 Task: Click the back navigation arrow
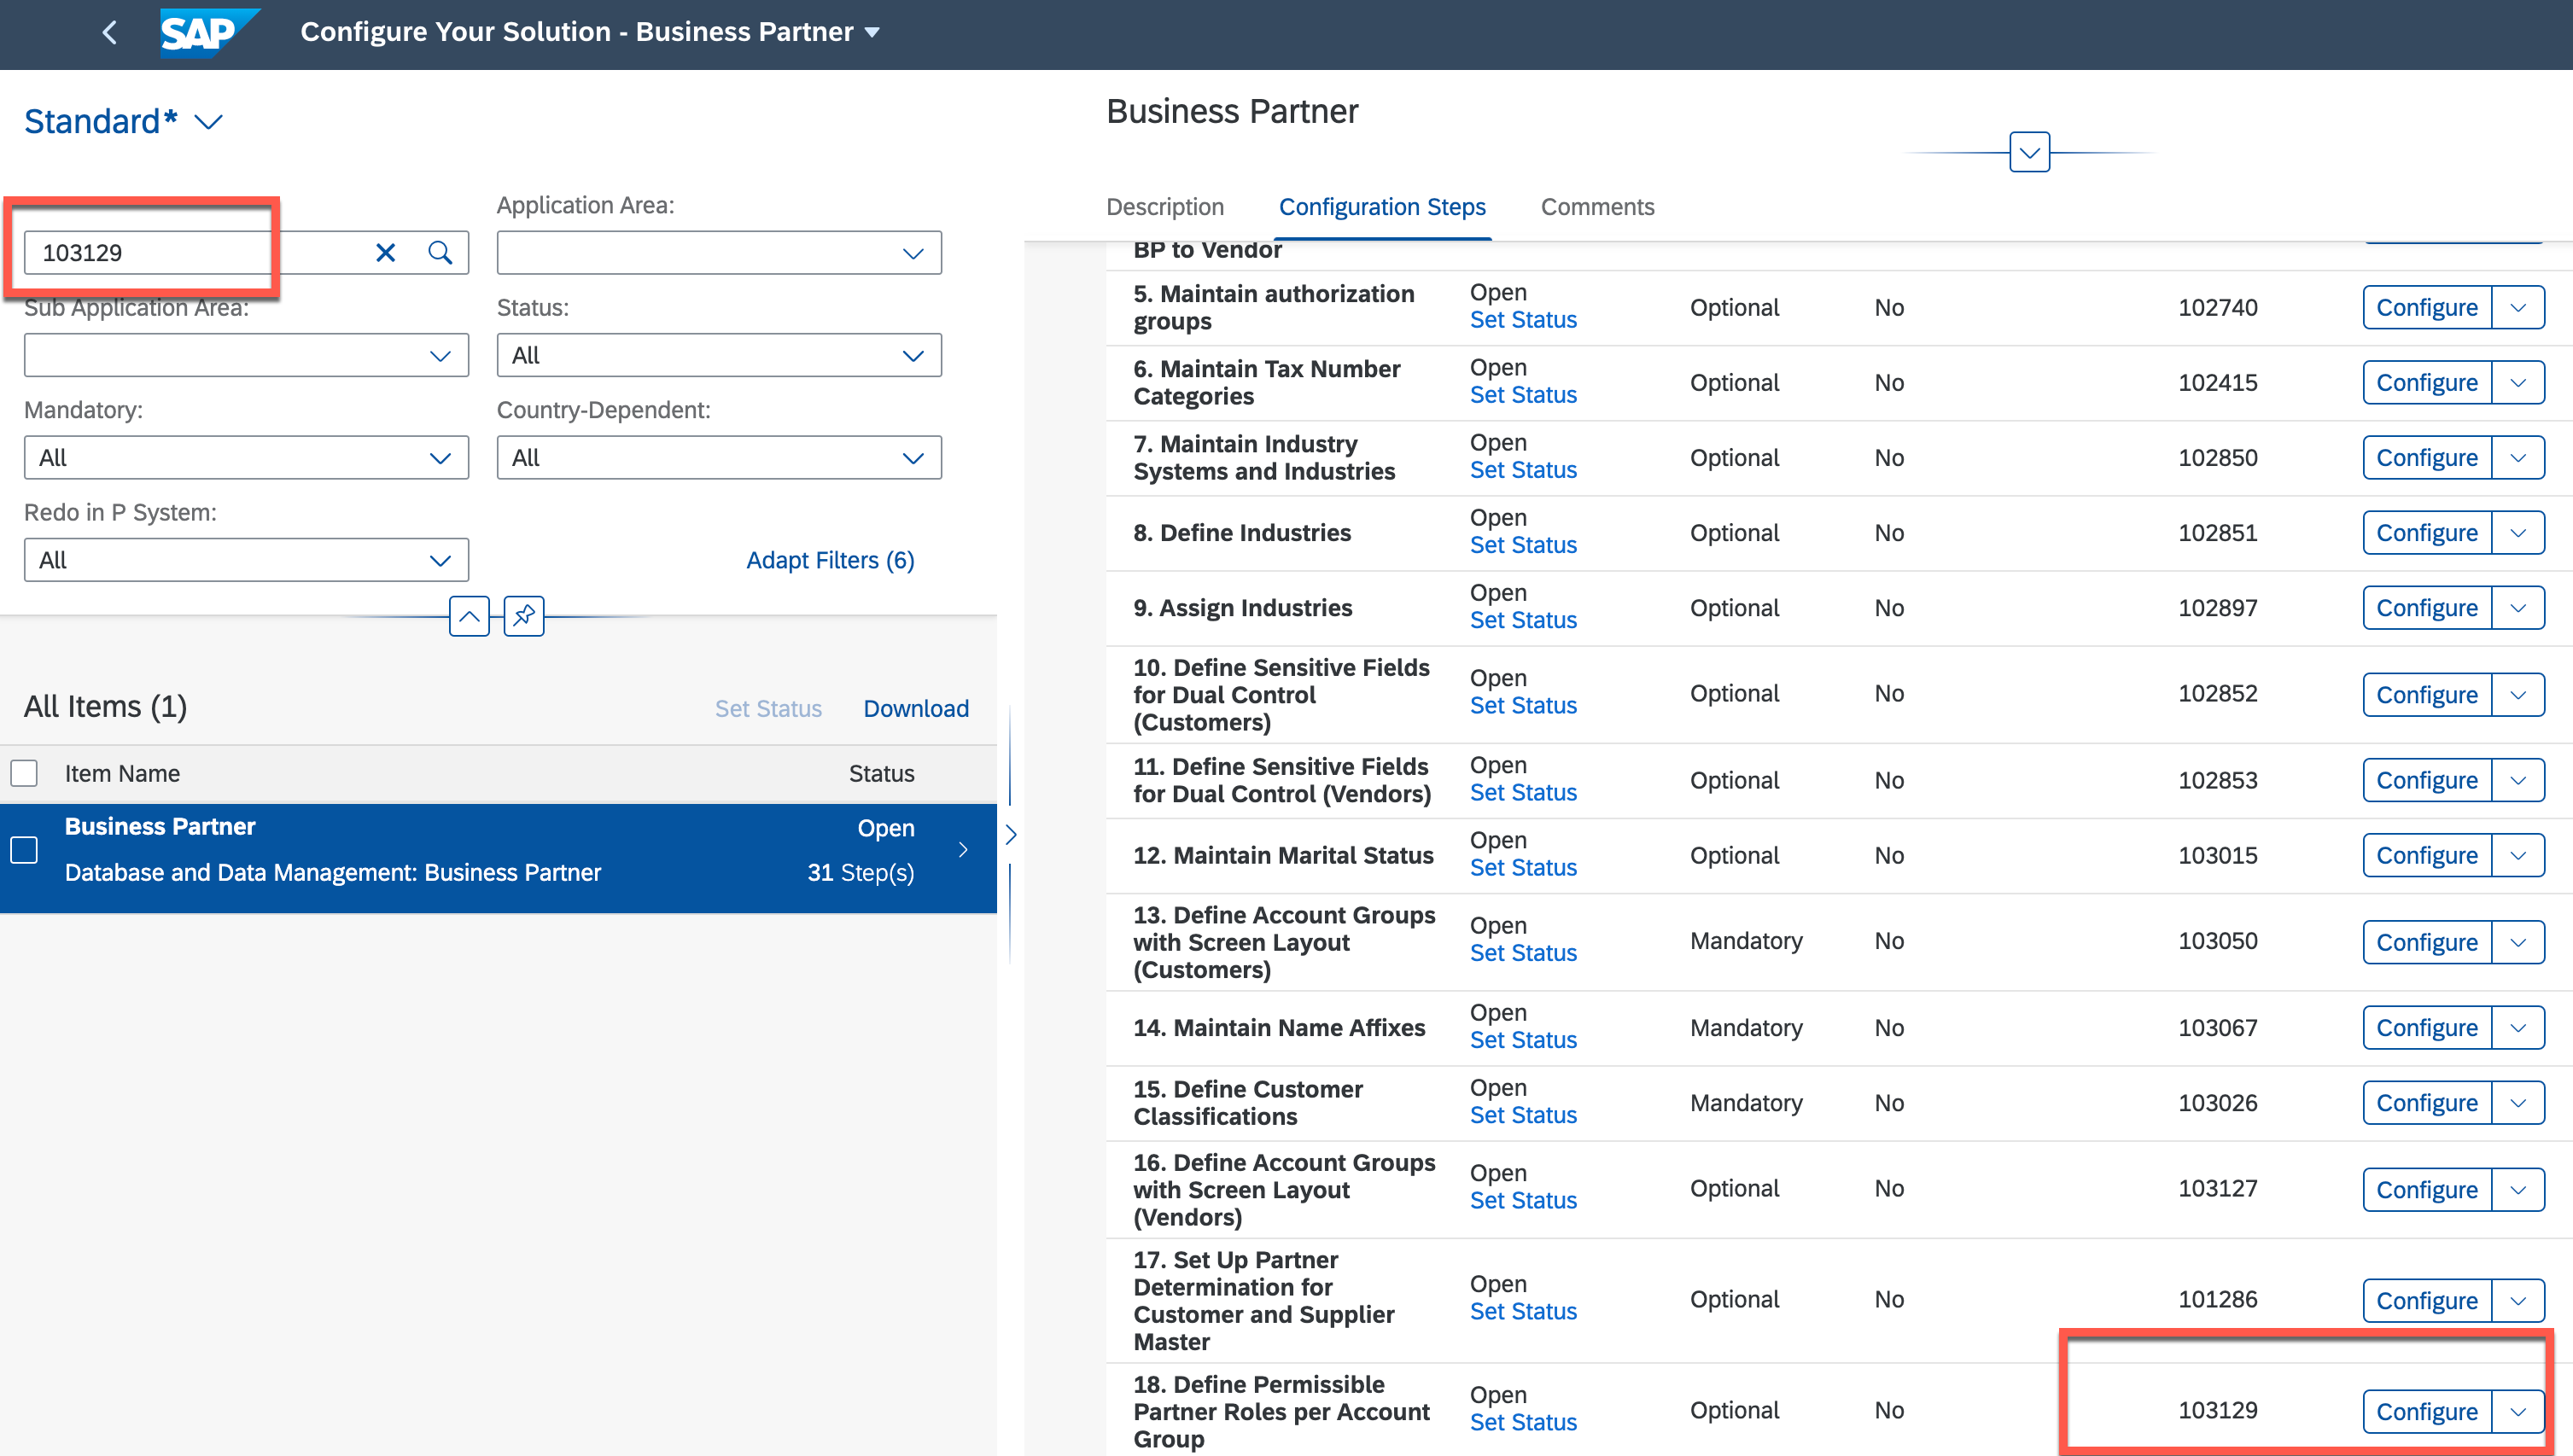[110, 33]
